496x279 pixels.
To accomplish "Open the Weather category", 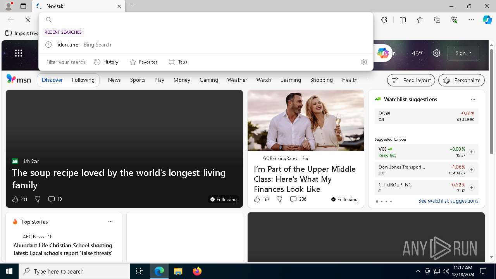I will (237, 80).
